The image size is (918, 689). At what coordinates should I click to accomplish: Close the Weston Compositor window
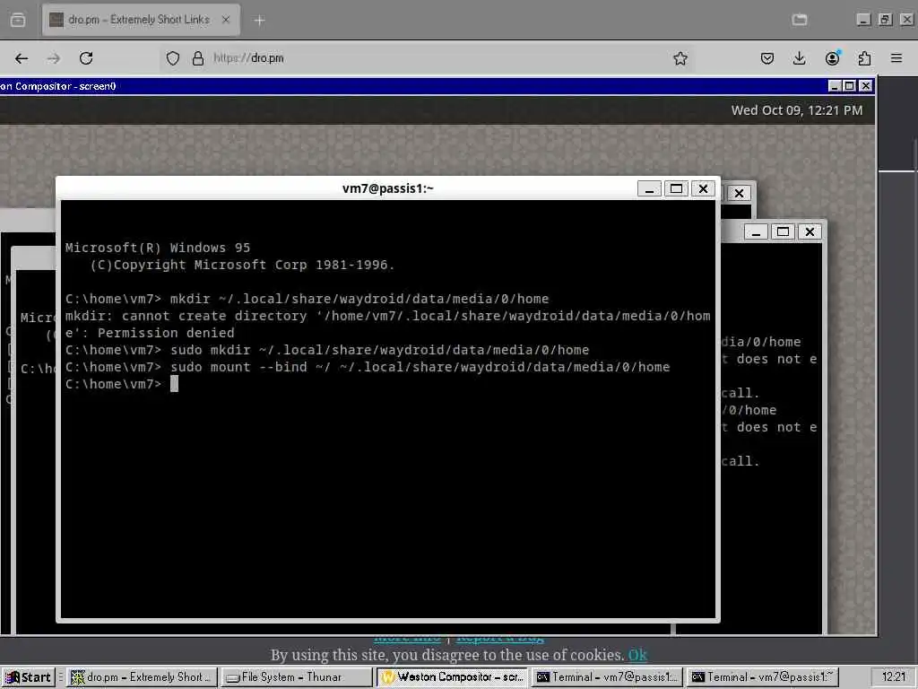pyautogui.click(x=865, y=86)
